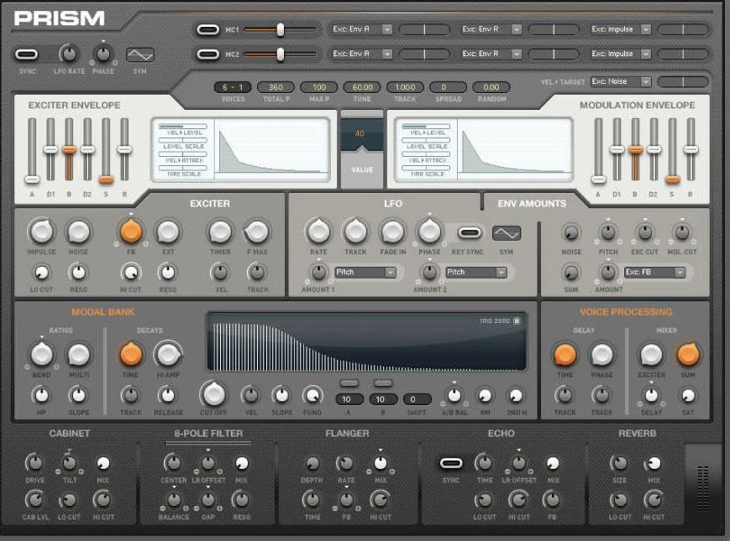Open Env Amounts Exc: FB dropdown
Image resolution: width=730 pixels, height=541 pixels.
pos(654,272)
